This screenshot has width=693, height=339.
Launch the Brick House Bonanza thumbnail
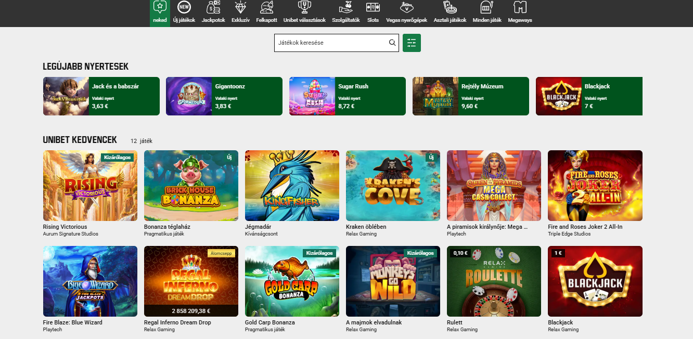pos(191,186)
